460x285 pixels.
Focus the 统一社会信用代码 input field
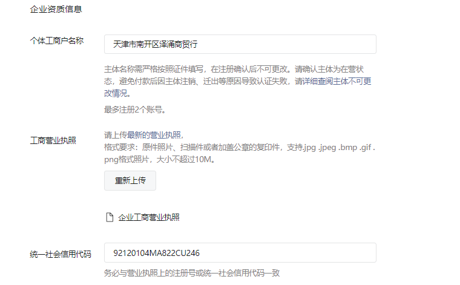[240, 253]
